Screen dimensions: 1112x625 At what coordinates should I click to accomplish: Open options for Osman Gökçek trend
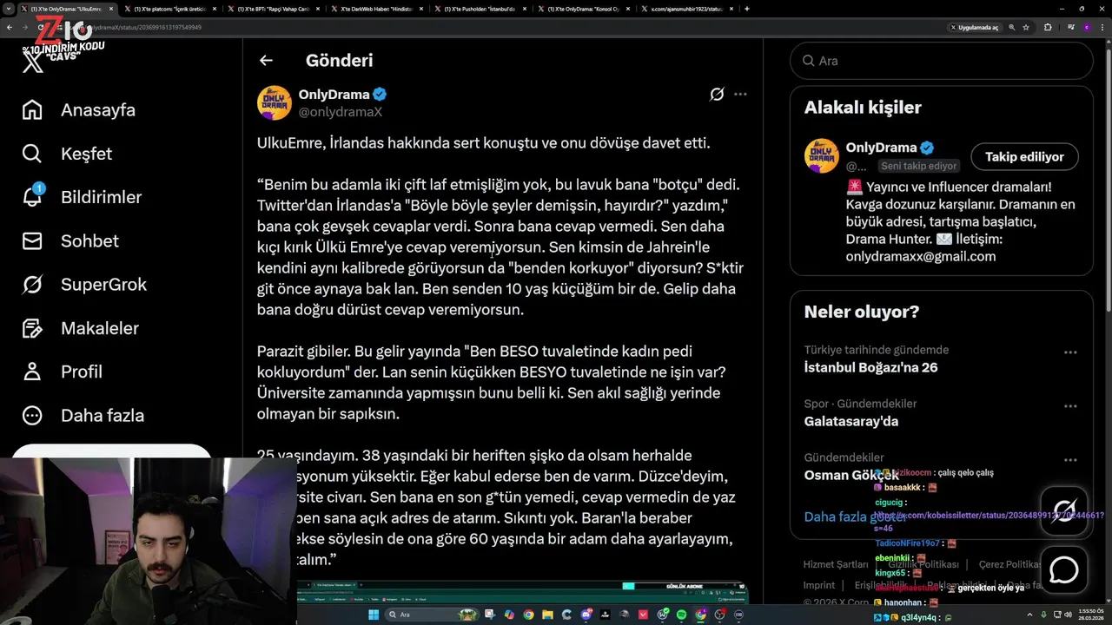click(x=1070, y=460)
